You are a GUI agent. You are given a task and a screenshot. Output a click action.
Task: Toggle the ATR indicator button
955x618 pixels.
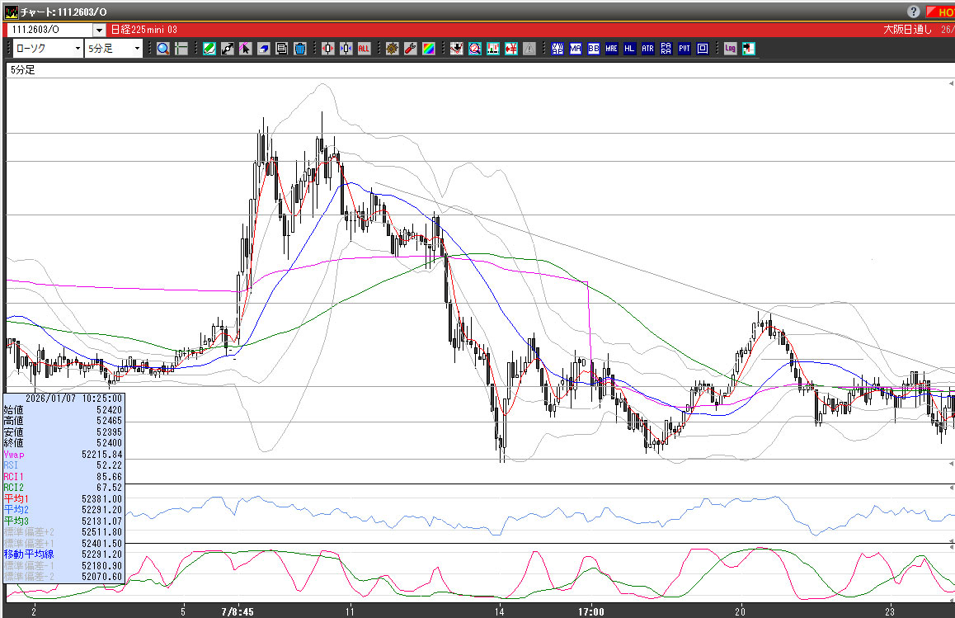tap(647, 49)
